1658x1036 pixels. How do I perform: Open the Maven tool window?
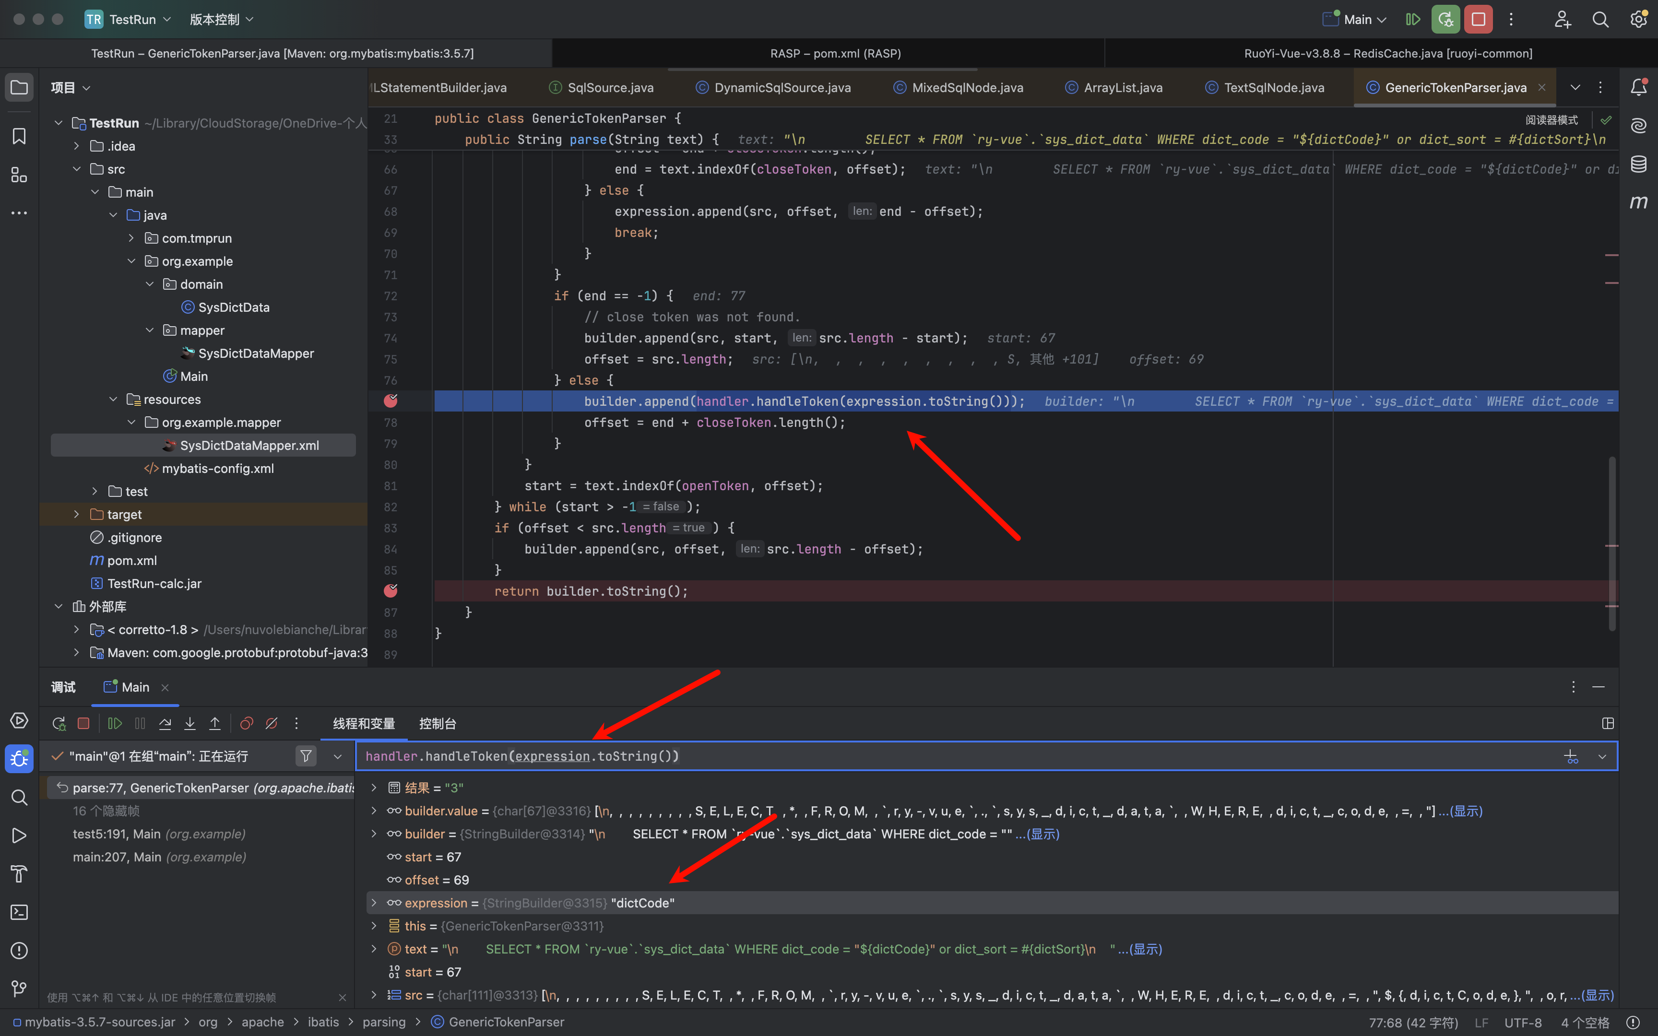(x=1638, y=202)
